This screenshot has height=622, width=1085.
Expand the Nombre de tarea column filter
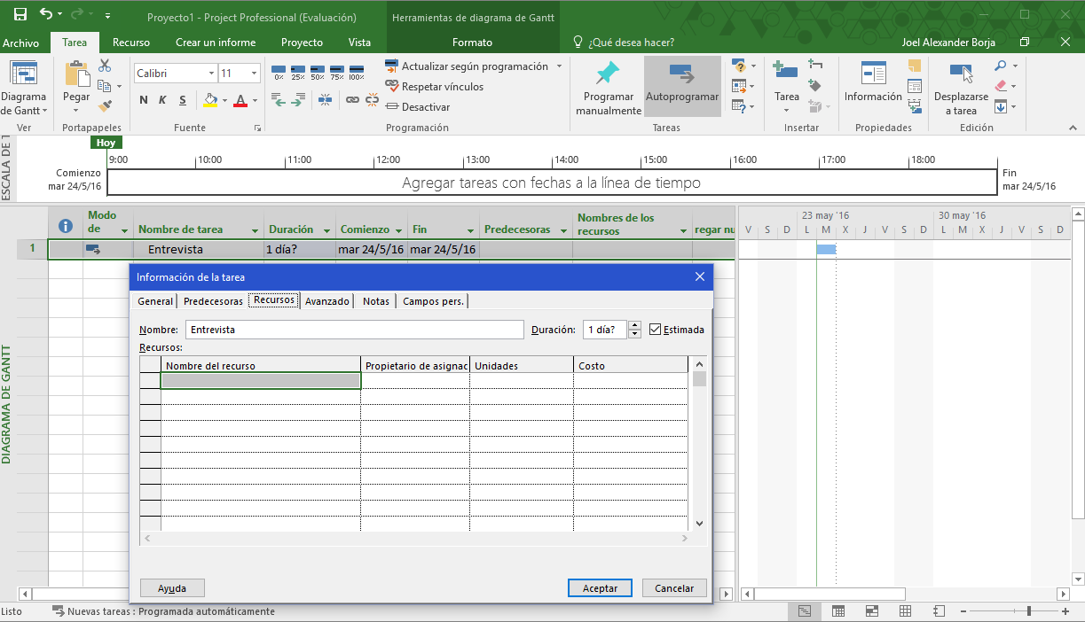tap(256, 230)
